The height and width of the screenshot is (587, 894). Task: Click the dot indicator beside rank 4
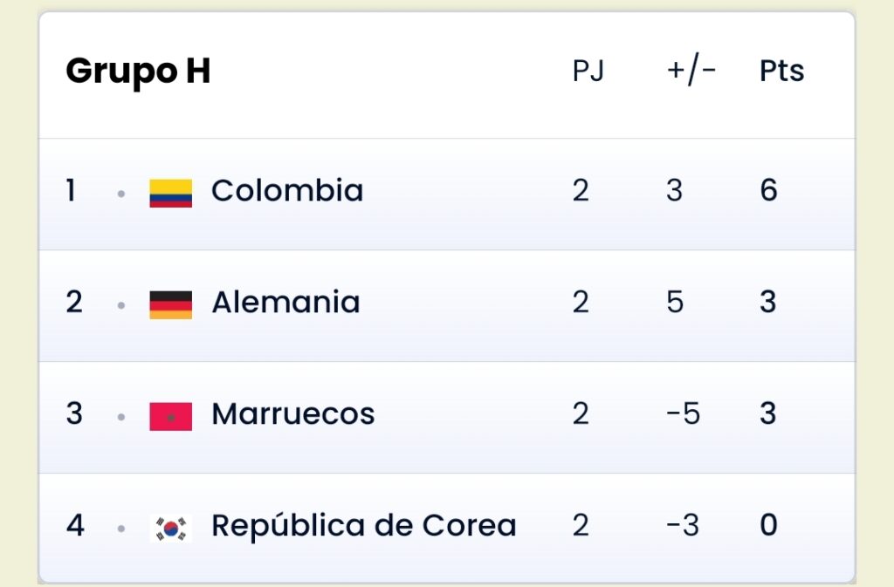tap(120, 529)
